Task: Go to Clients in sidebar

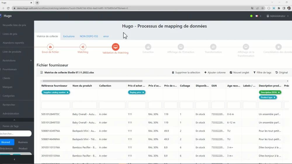Action: (x=6, y=78)
